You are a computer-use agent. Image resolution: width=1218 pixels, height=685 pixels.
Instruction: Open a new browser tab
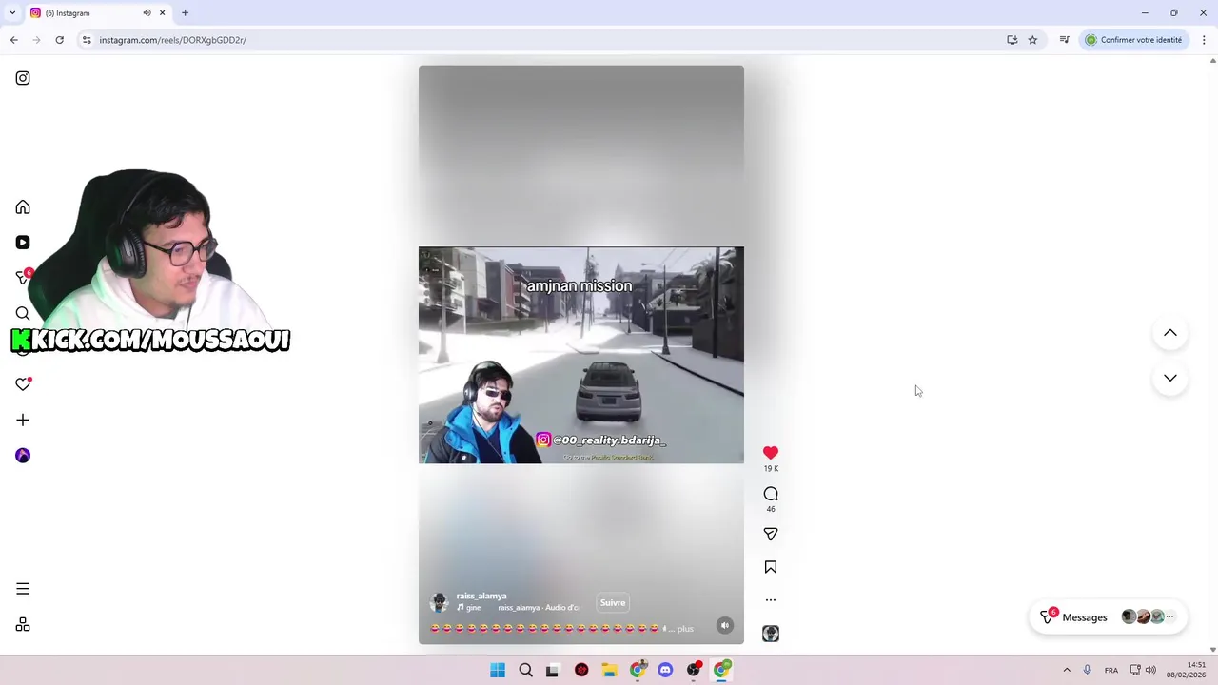(185, 13)
